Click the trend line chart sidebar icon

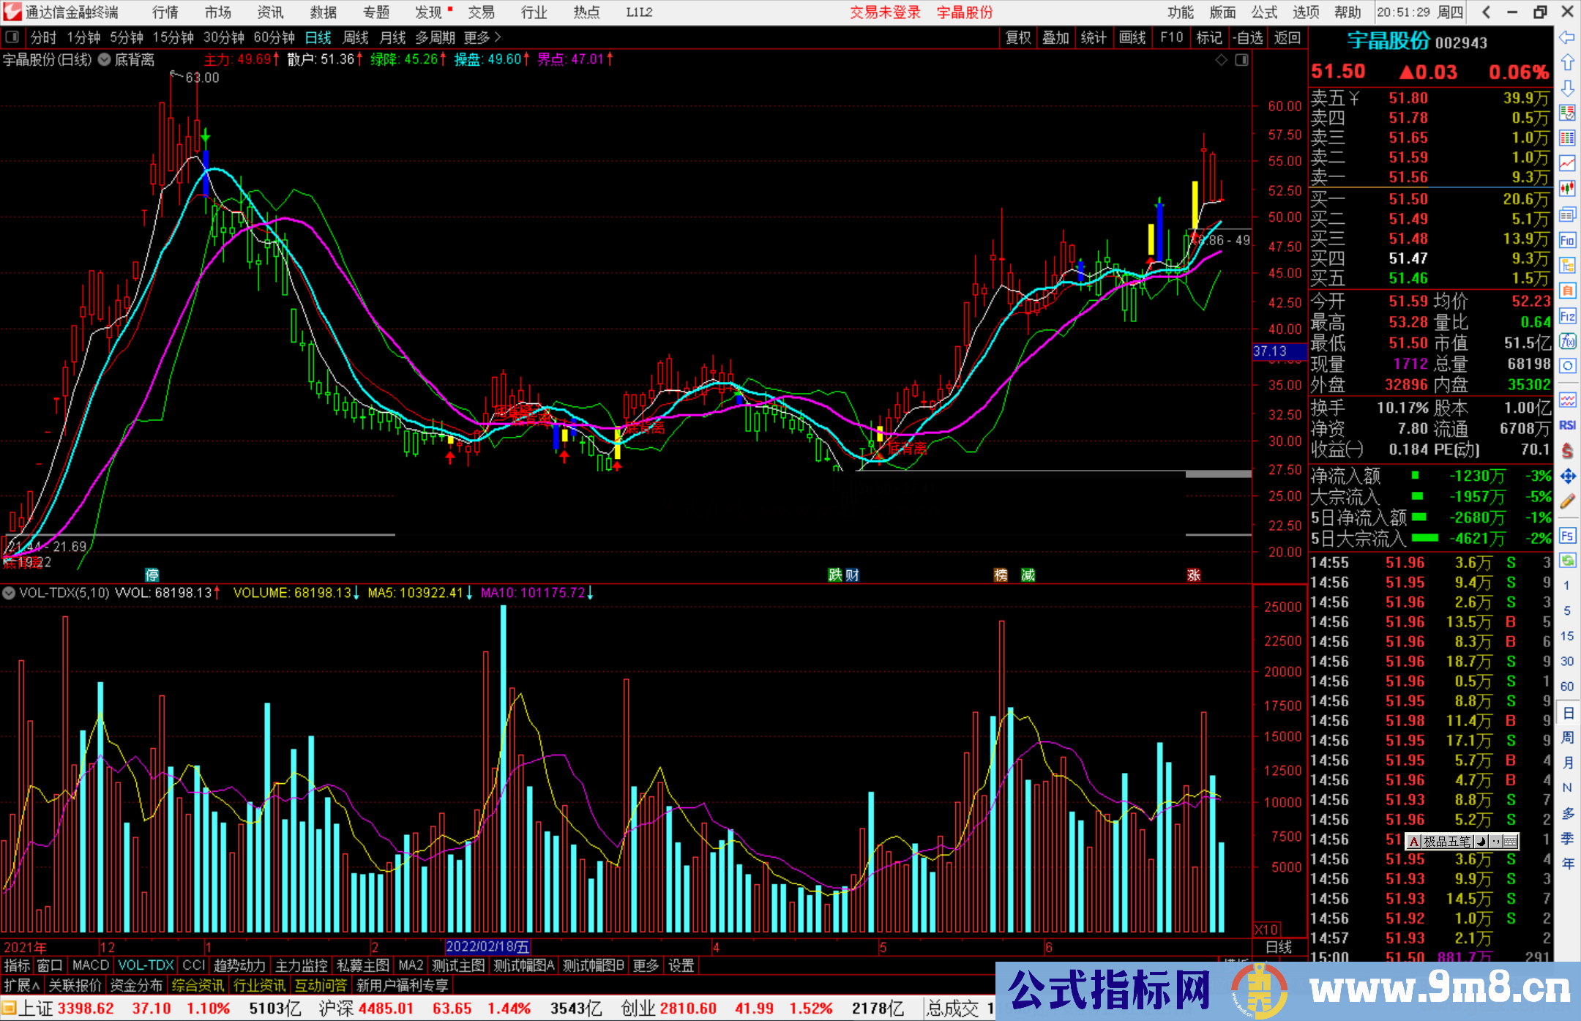[x=1567, y=162]
